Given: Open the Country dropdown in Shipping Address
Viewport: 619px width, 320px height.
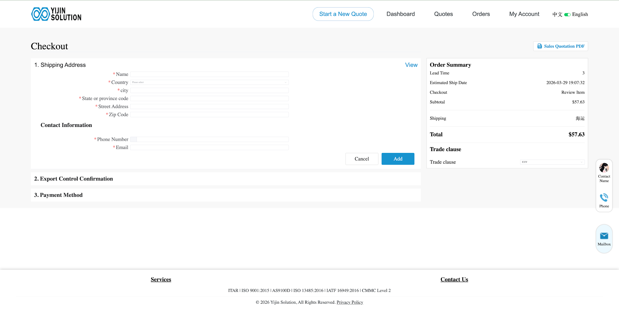Looking at the screenshot, I should [x=209, y=82].
